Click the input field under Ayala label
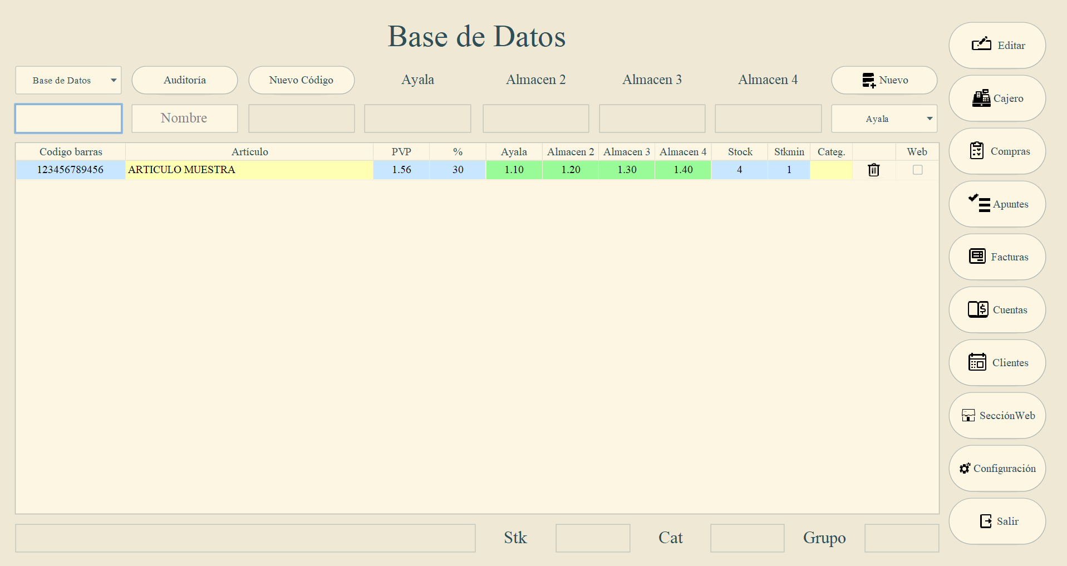This screenshot has height=566, width=1067. [417, 119]
